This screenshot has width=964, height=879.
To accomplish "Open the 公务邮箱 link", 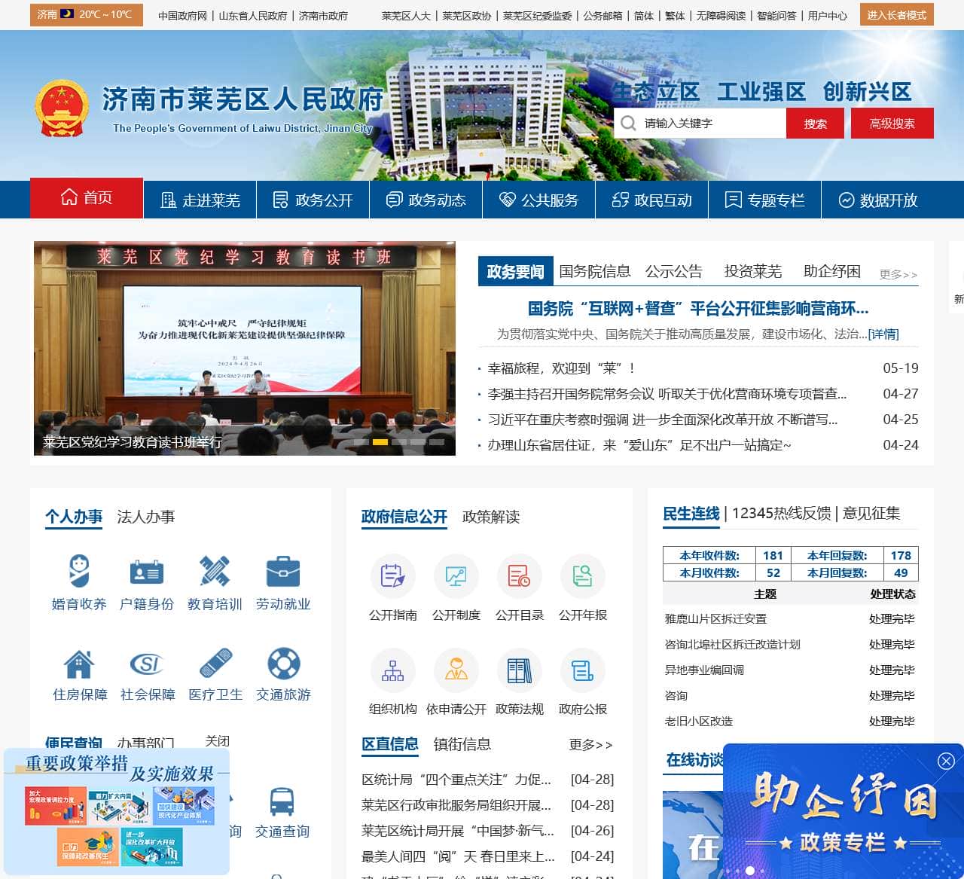I will tap(603, 15).
